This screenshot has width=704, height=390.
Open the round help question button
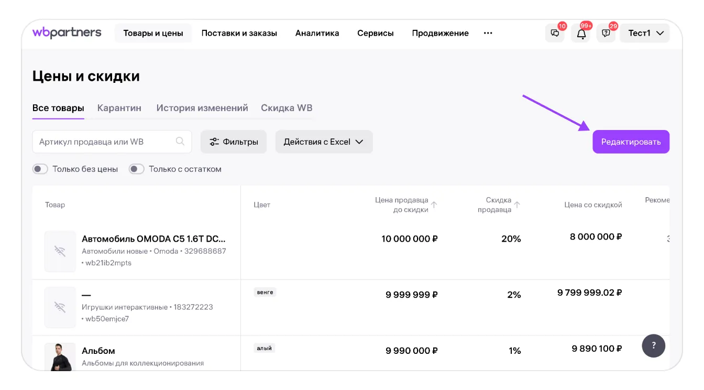point(653,345)
